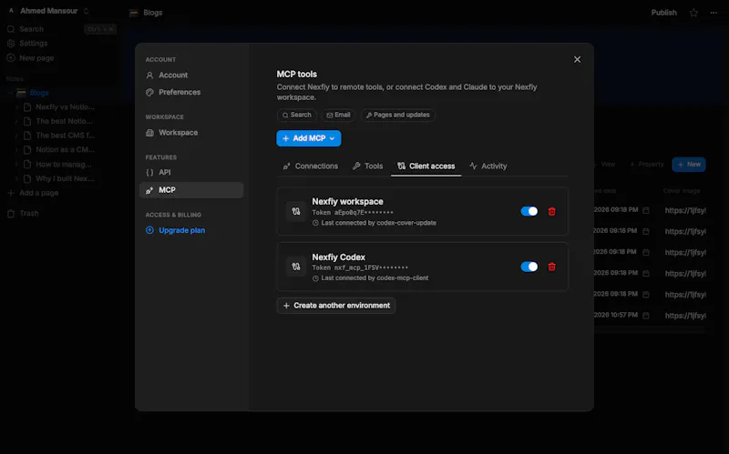The image size is (729, 454).
Task: Switch to the Activity tab
Action: pos(488,166)
